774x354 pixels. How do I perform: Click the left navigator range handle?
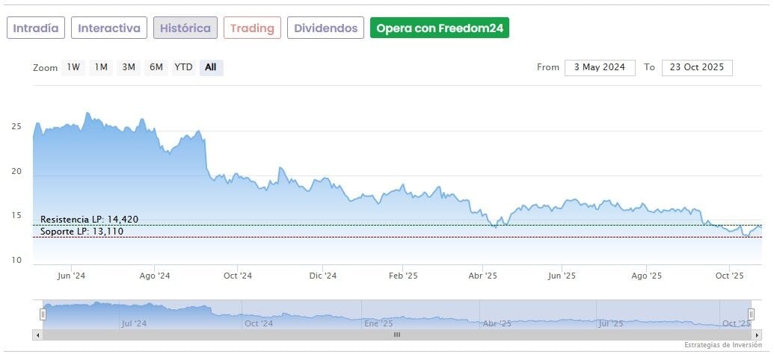43,314
